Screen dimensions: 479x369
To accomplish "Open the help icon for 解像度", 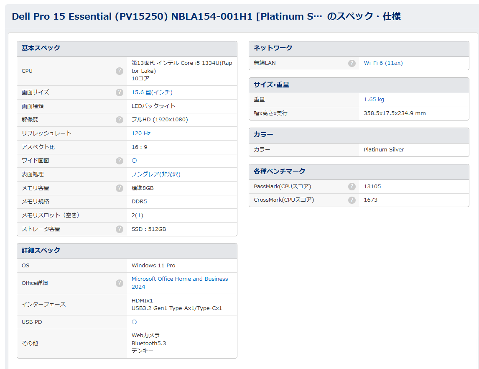I will tap(120, 120).
